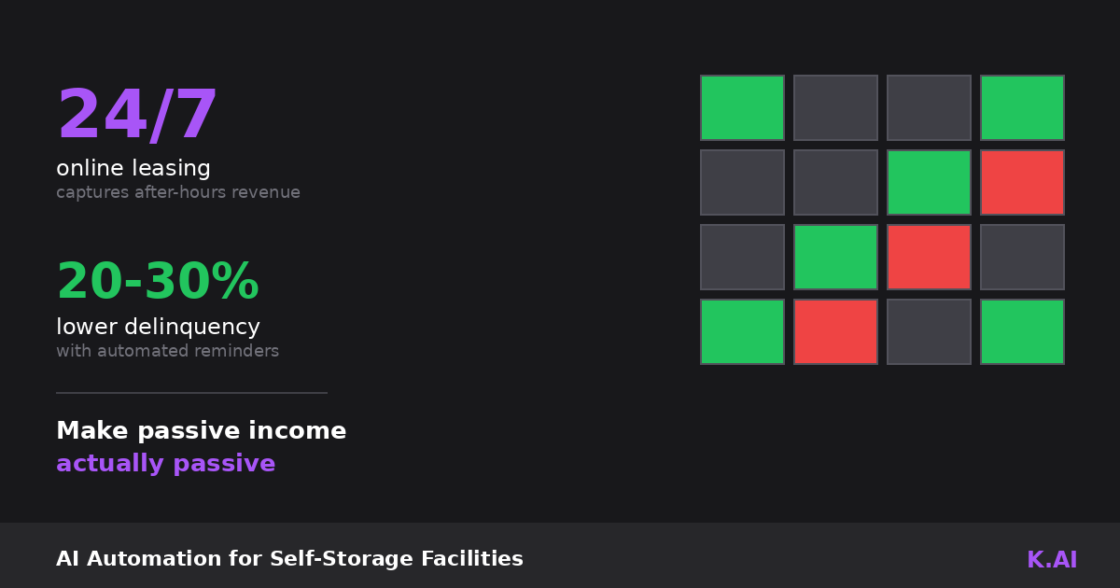Select the "lower delinquency" label

pyautogui.click(x=158, y=328)
